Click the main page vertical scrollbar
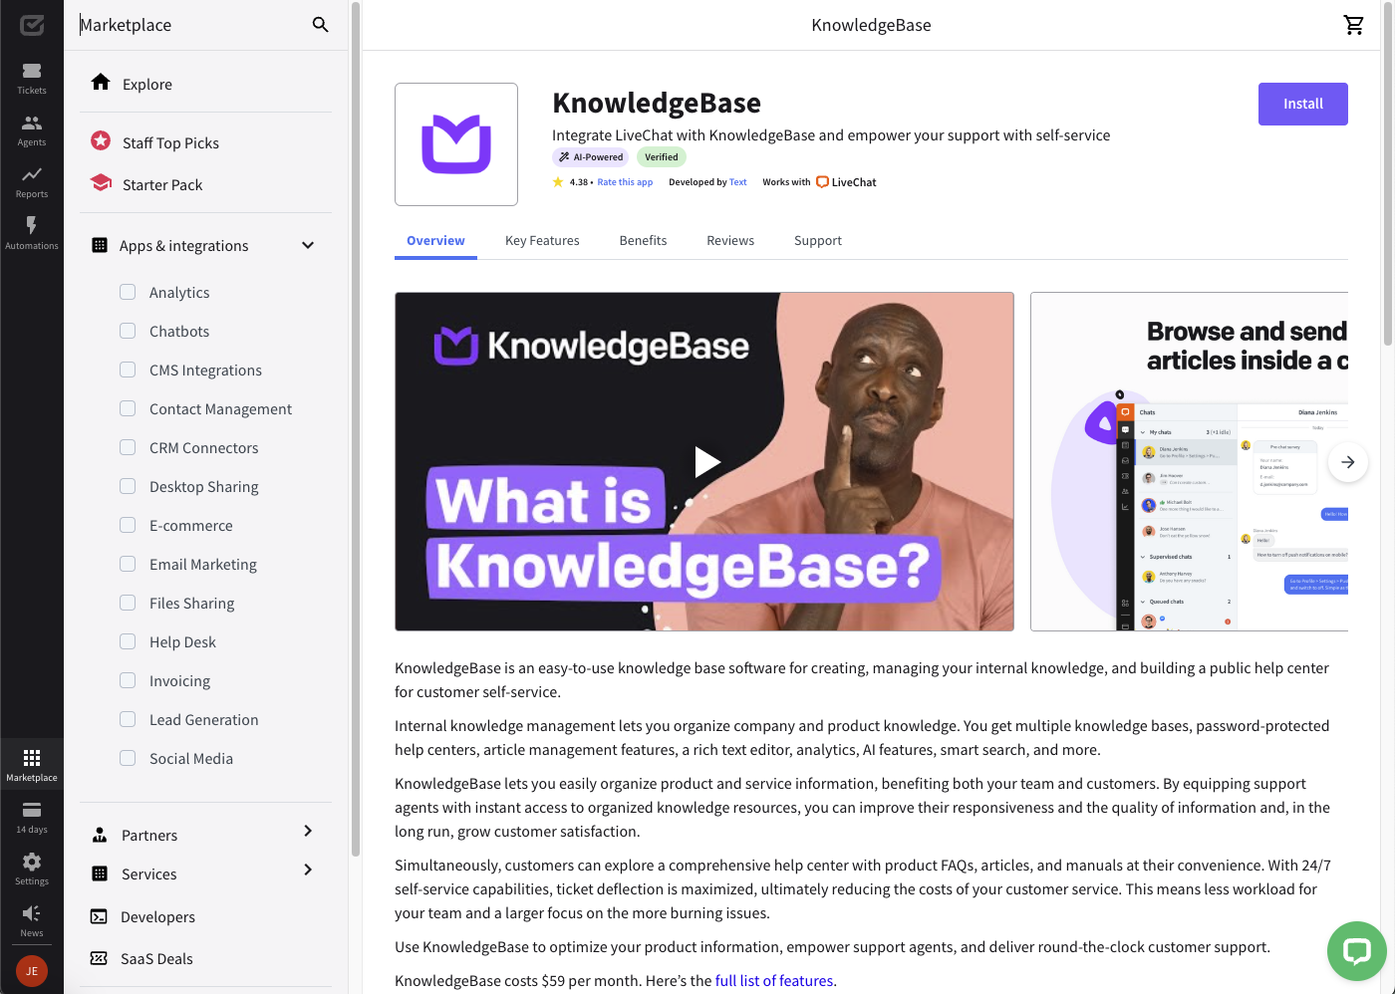The width and height of the screenshot is (1395, 994). point(1388,173)
